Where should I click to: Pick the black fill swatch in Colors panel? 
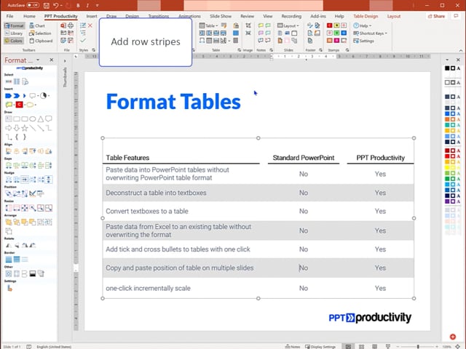[447, 68]
